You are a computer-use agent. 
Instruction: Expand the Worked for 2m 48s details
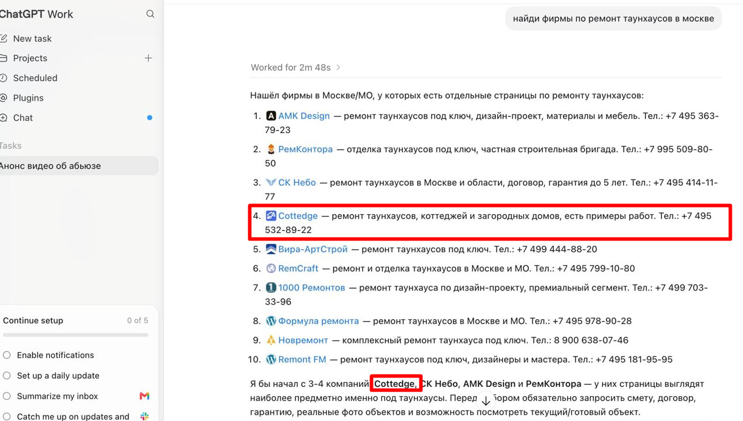pyautogui.click(x=296, y=68)
